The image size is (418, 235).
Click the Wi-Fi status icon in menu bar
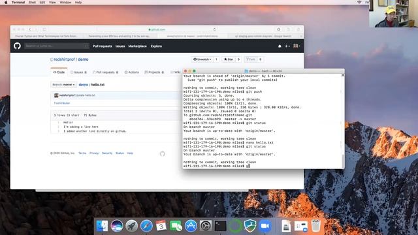[359, 2]
